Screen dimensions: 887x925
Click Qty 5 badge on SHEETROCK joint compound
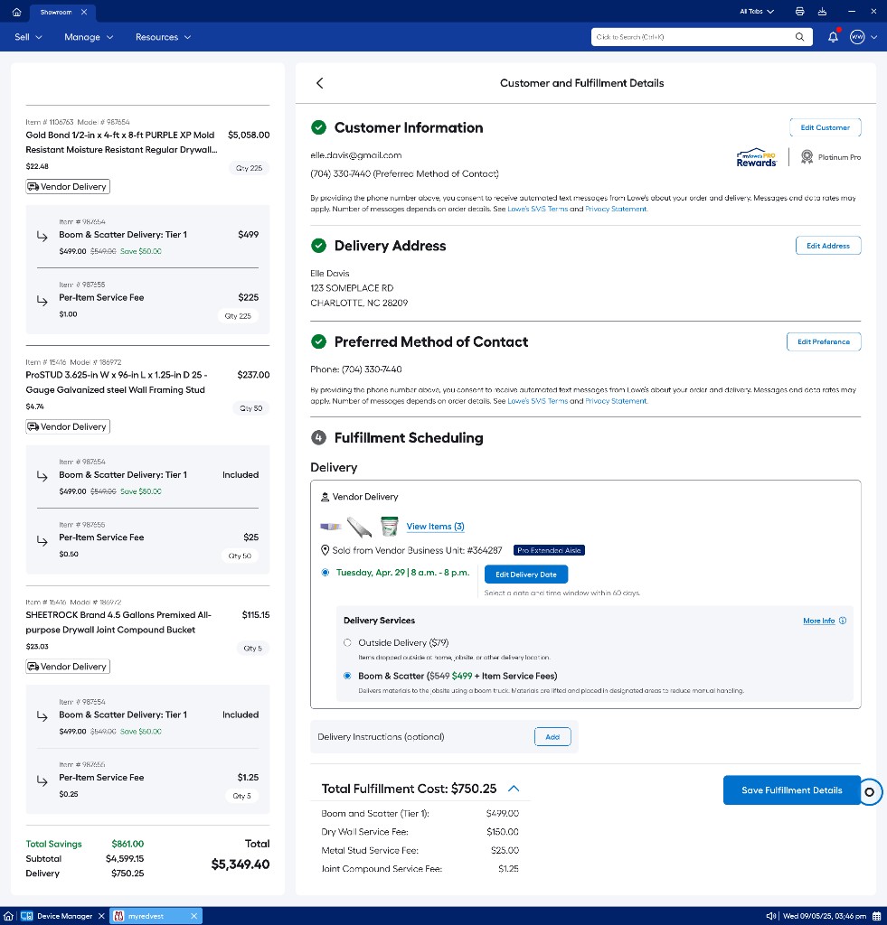(253, 649)
